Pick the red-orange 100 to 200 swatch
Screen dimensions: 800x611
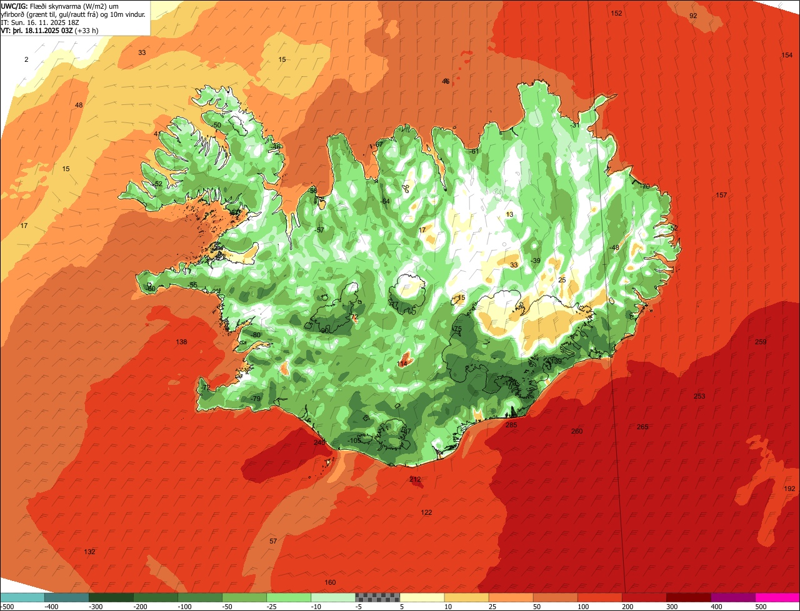[599, 597]
